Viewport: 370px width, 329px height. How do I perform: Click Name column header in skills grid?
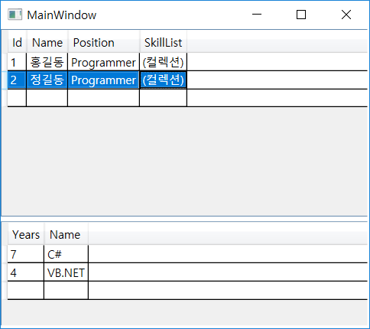click(67, 234)
